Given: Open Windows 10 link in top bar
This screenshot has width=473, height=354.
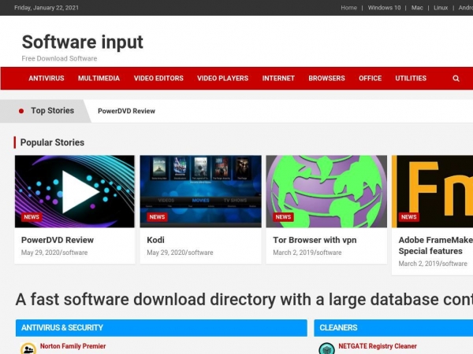Looking at the screenshot, I should (x=385, y=8).
